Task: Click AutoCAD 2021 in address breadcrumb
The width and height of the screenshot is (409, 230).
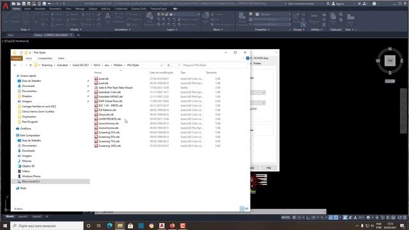Action: [x=81, y=65]
